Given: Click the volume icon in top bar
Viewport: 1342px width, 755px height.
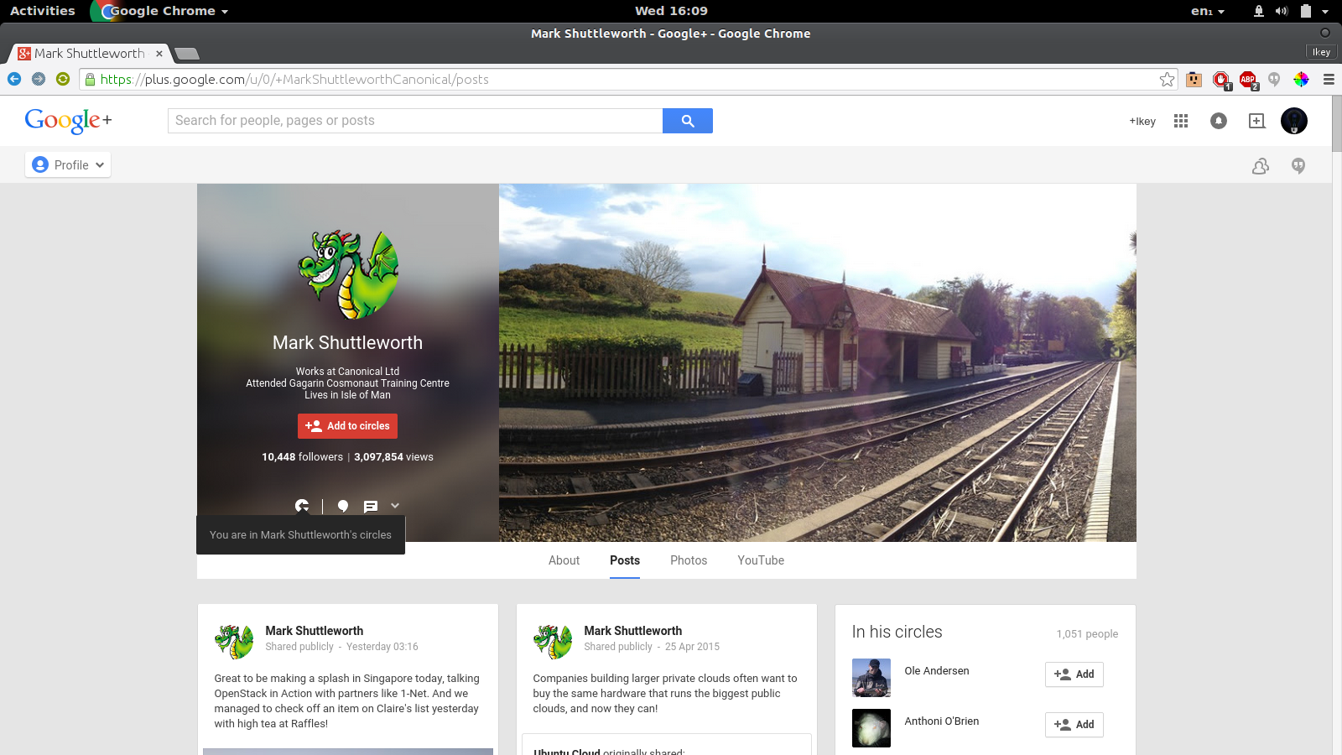Looking at the screenshot, I should 1282,11.
